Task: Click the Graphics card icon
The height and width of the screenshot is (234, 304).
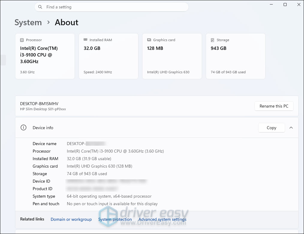Action: [x=149, y=40]
